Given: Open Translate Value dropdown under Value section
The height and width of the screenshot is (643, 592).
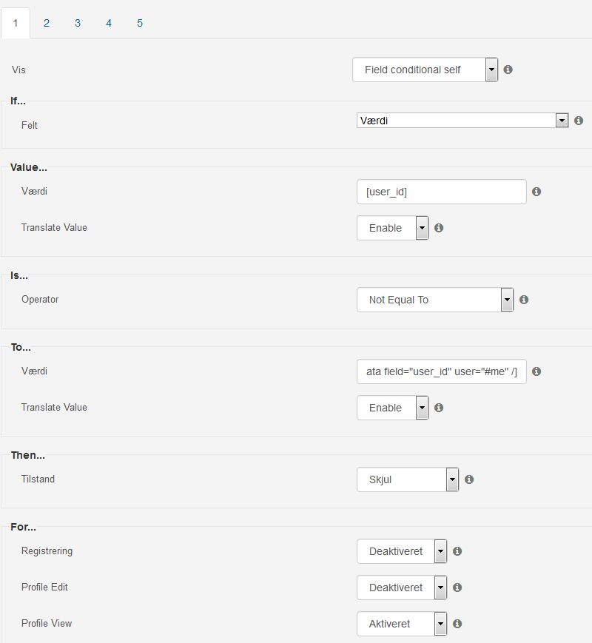Looking at the screenshot, I should pyautogui.click(x=393, y=228).
